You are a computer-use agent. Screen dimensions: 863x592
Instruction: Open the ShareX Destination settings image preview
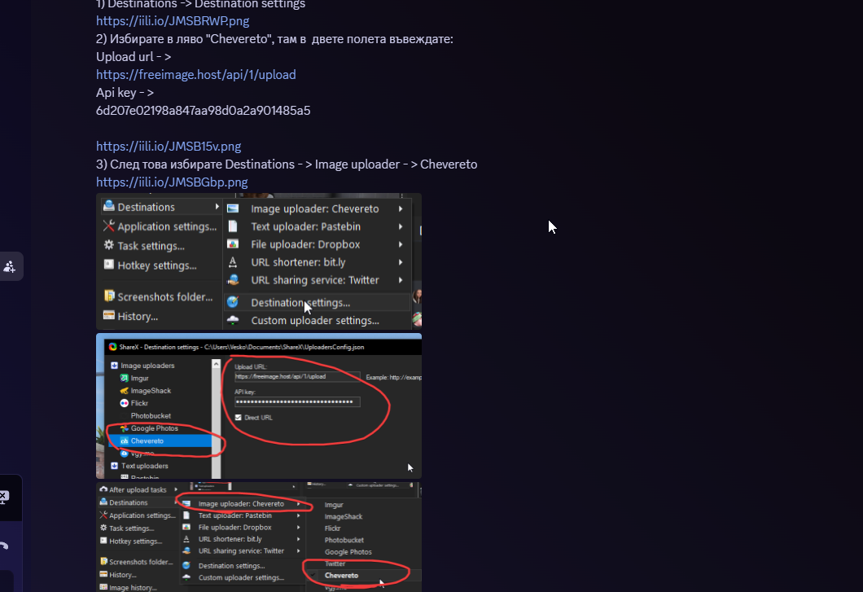(259, 406)
